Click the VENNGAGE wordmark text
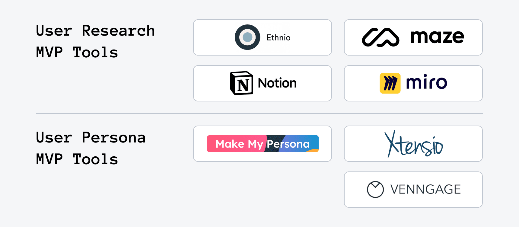Image resolution: width=519 pixels, height=227 pixels. click(425, 190)
